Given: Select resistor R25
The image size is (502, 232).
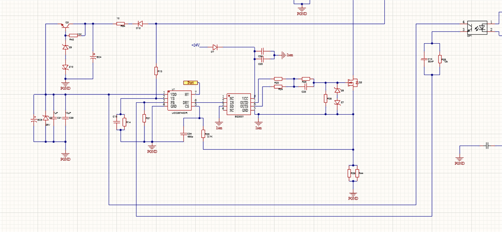Looking at the screenshot, I should 306,78.
